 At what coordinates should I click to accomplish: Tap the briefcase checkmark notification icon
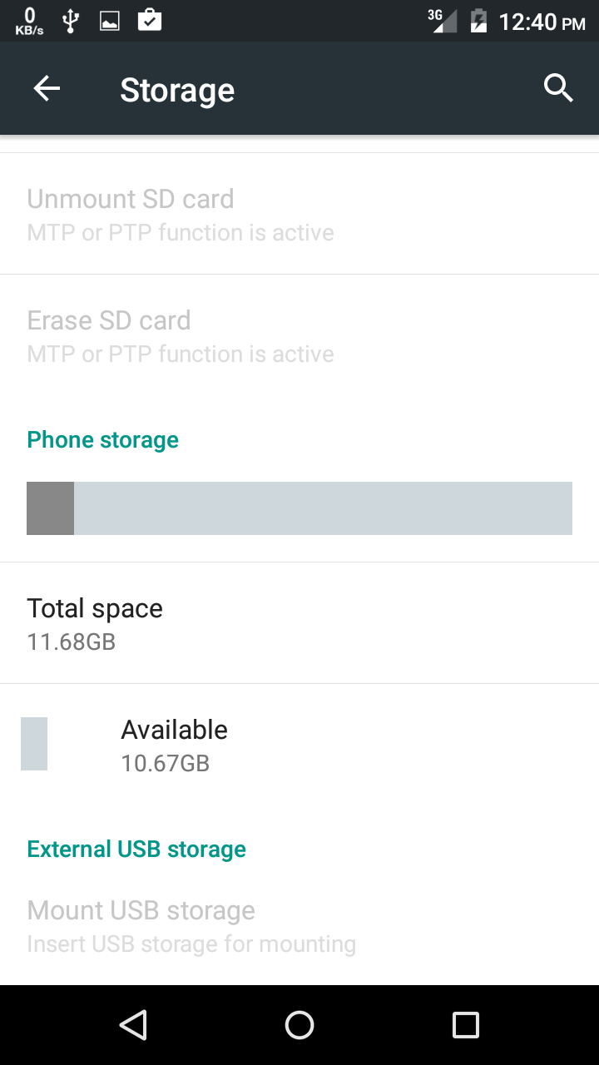150,20
